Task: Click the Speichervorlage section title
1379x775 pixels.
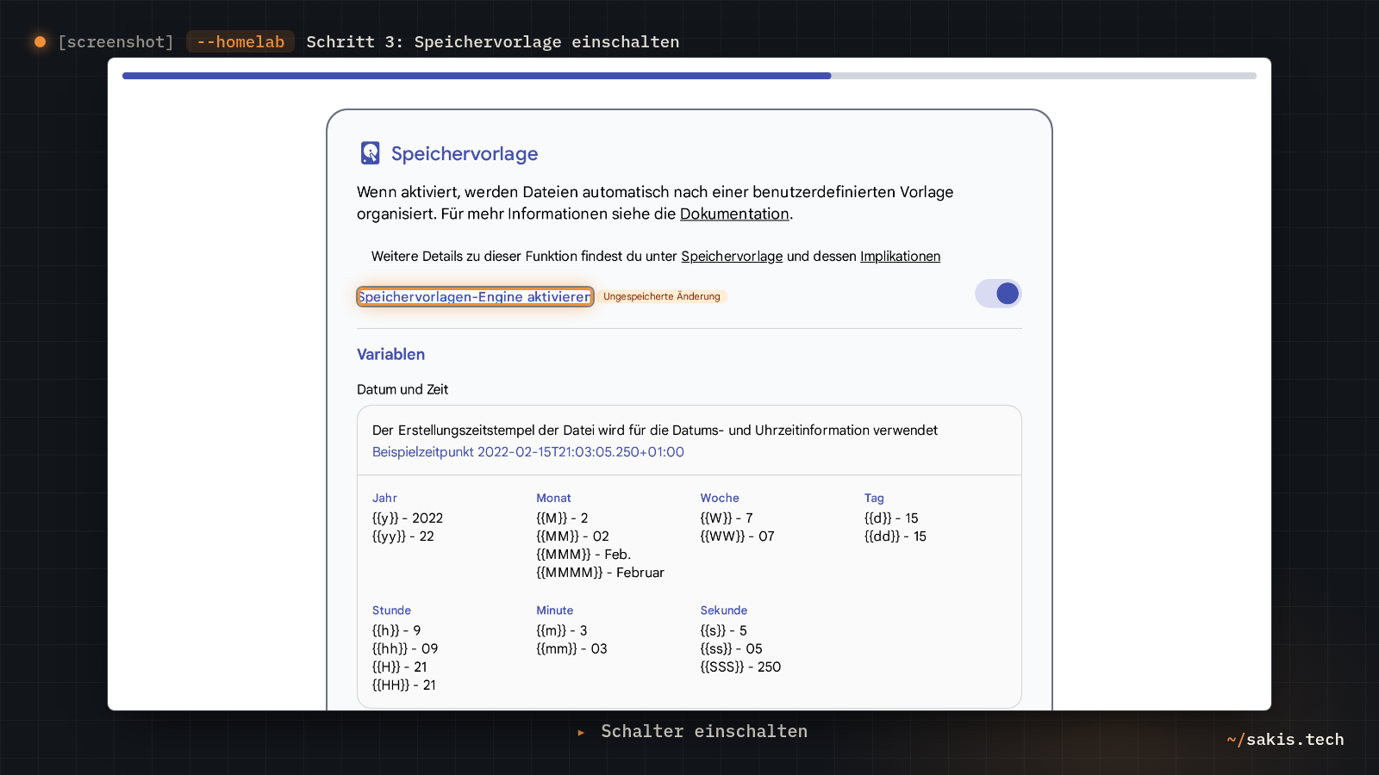Action: 465,153
